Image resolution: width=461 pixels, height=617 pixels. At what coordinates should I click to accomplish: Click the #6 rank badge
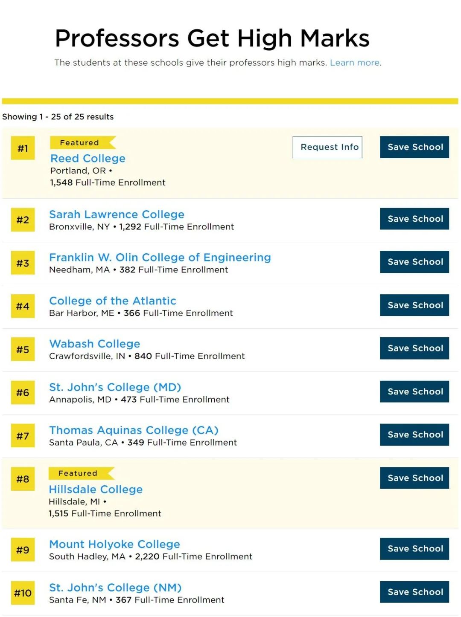point(23,393)
